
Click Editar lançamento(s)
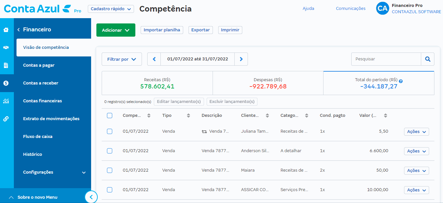click(x=179, y=102)
